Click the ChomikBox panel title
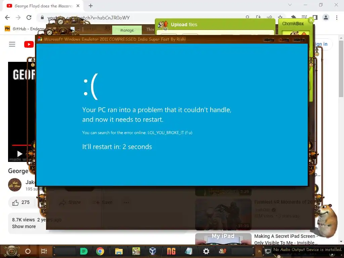 coord(293,24)
